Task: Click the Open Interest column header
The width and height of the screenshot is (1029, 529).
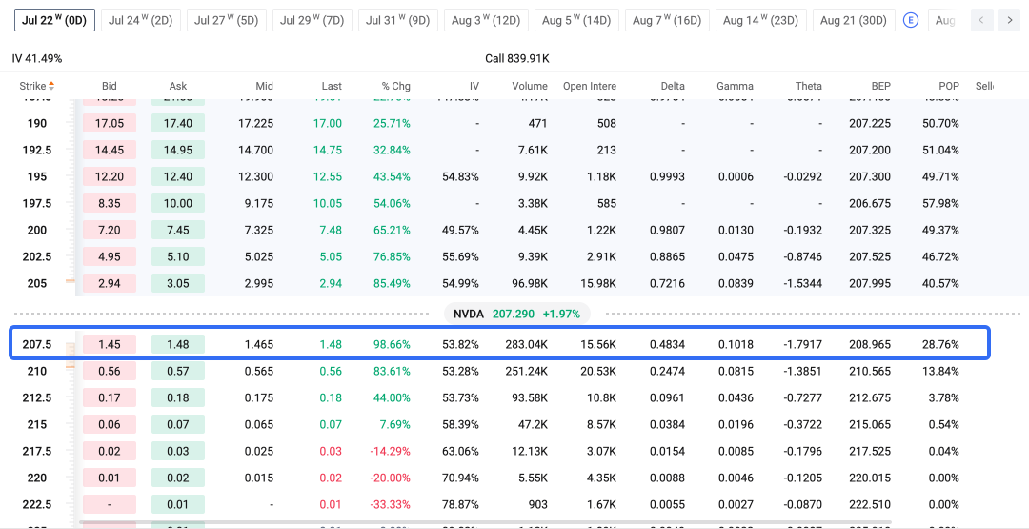Action: tap(590, 86)
